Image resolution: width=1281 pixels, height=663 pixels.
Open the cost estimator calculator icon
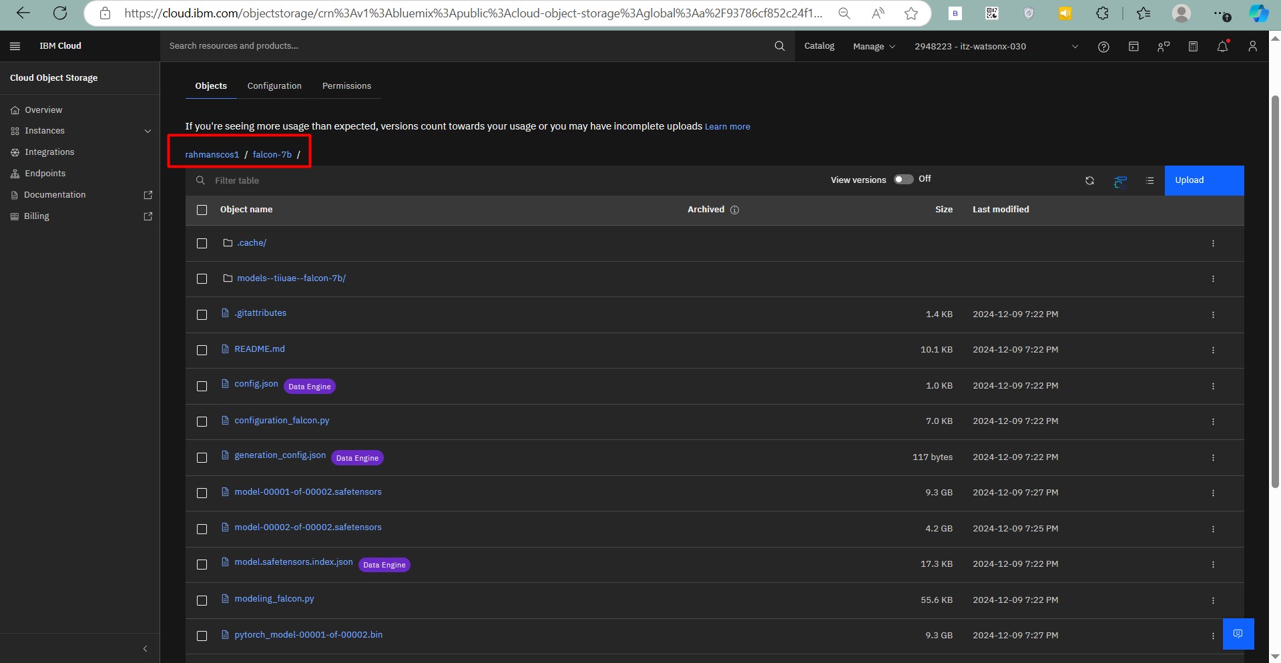(x=1193, y=47)
